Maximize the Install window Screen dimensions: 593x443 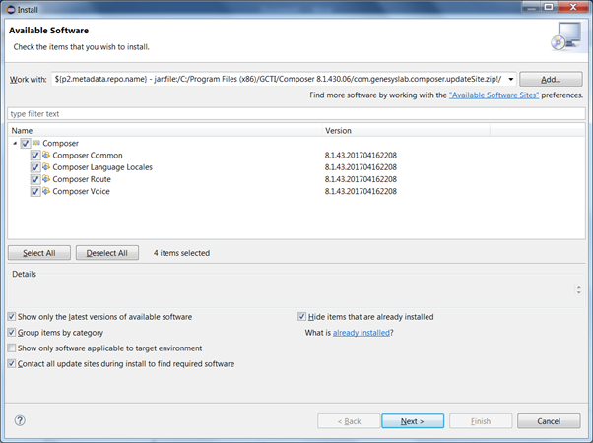[549, 7]
